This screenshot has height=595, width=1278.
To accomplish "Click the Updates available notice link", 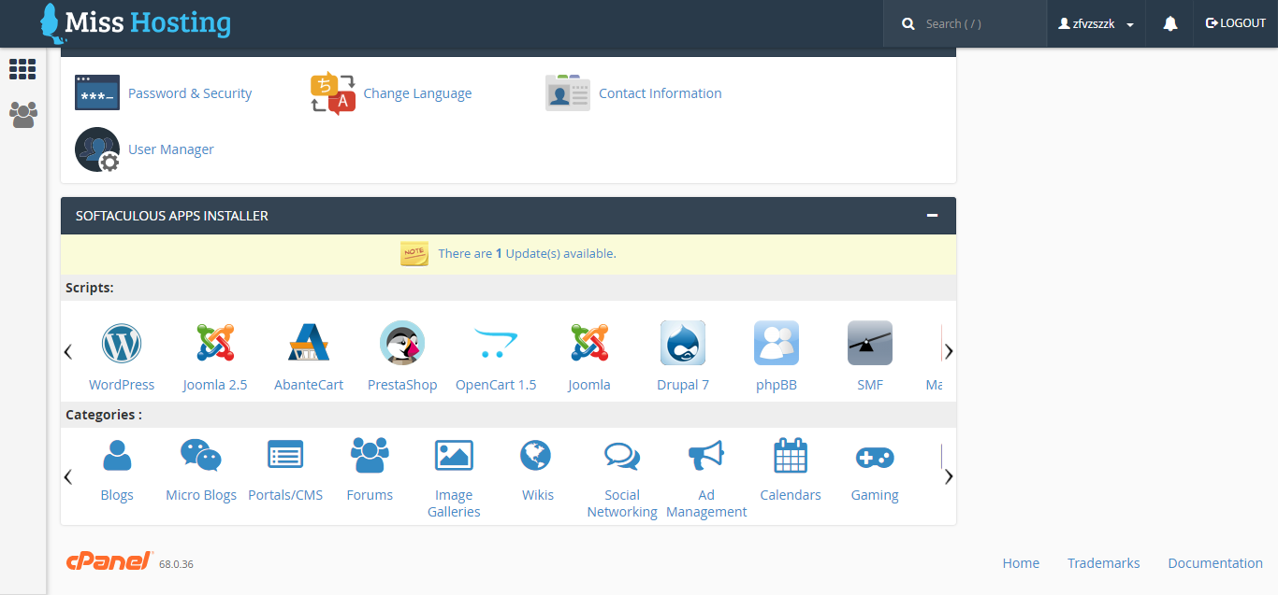I will point(527,253).
